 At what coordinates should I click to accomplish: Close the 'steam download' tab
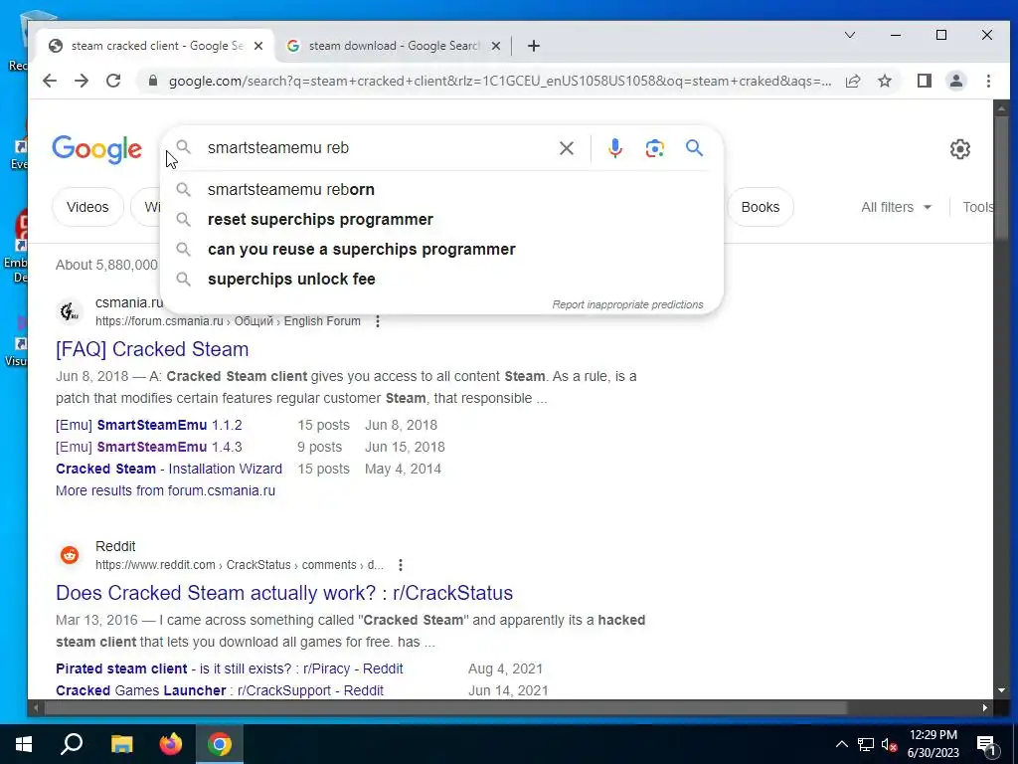tap(495, 46)
